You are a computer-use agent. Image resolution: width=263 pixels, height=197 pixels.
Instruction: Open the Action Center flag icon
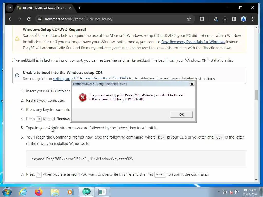pos(237,192)
